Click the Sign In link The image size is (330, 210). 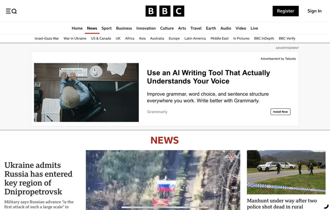pos(315,11)
